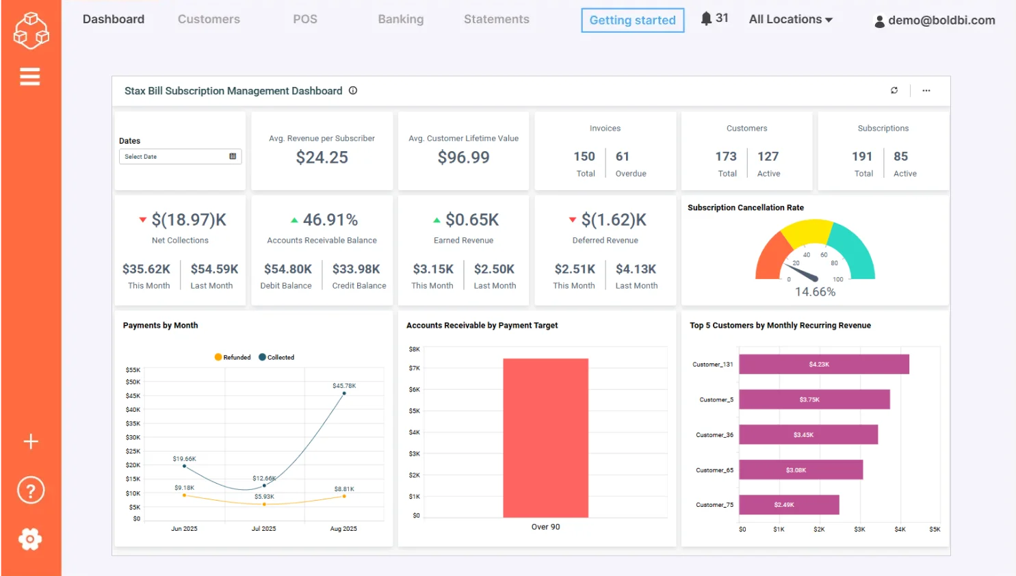
Task: Click the plus icon in the left sidebar
Action: (30, 441)
